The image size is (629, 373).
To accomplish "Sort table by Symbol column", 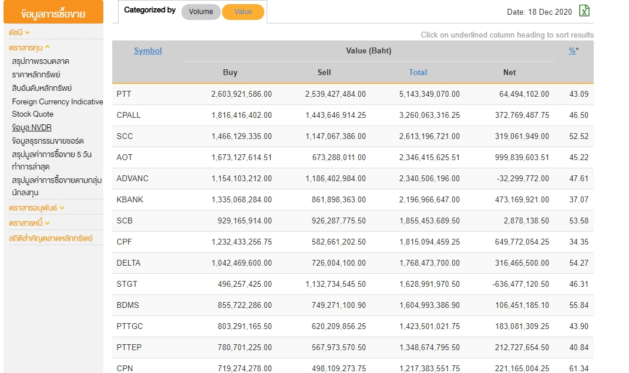I will click(x=147, y=50).
